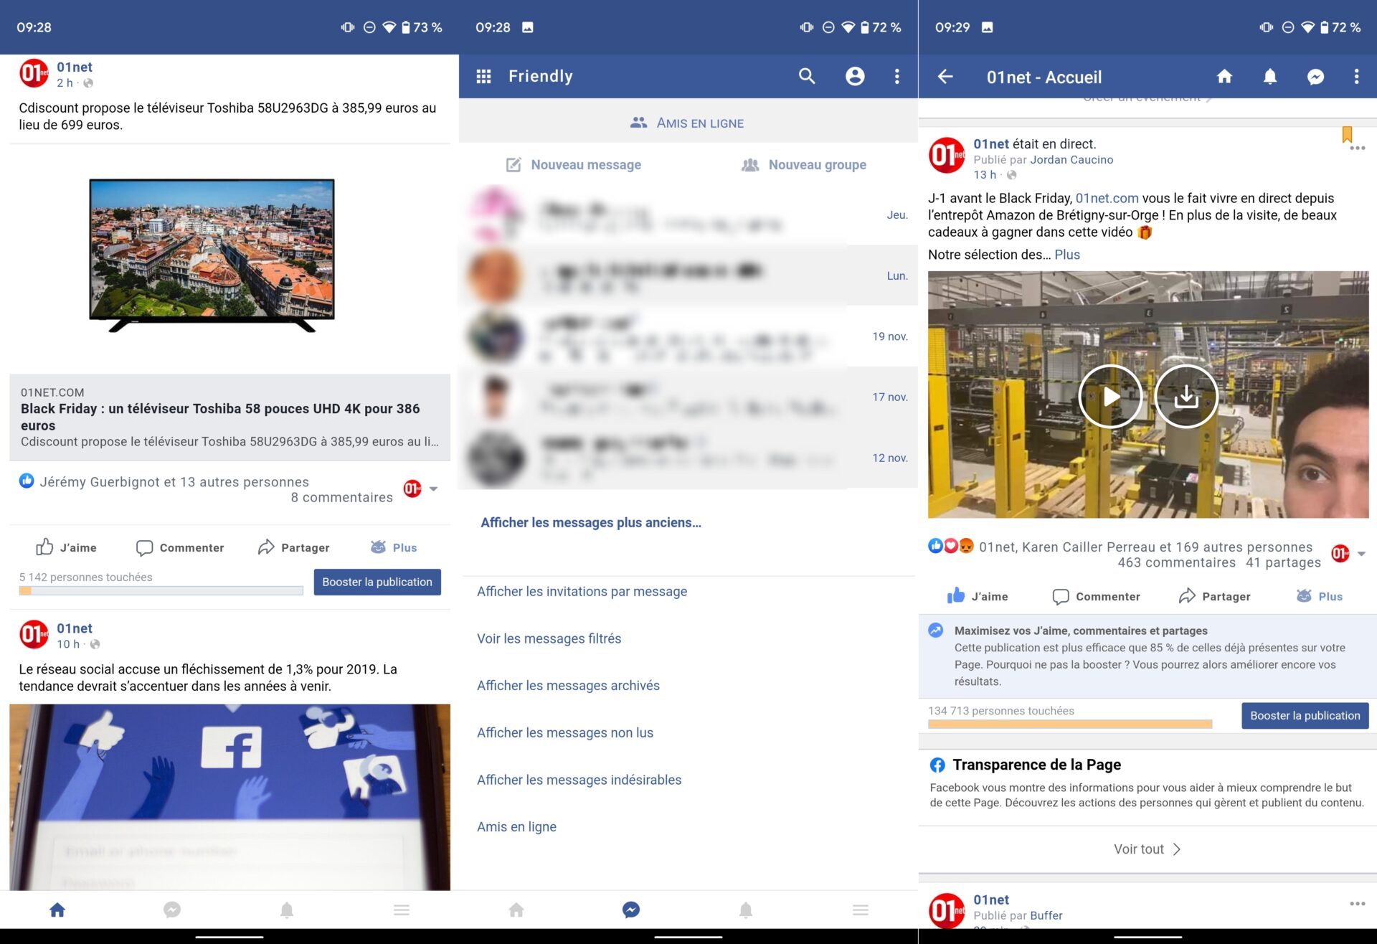Open the Black Friday Toshiba article link card
Image resolution: width=1377 pixels, height=944 pixels.
coord(229,417)
